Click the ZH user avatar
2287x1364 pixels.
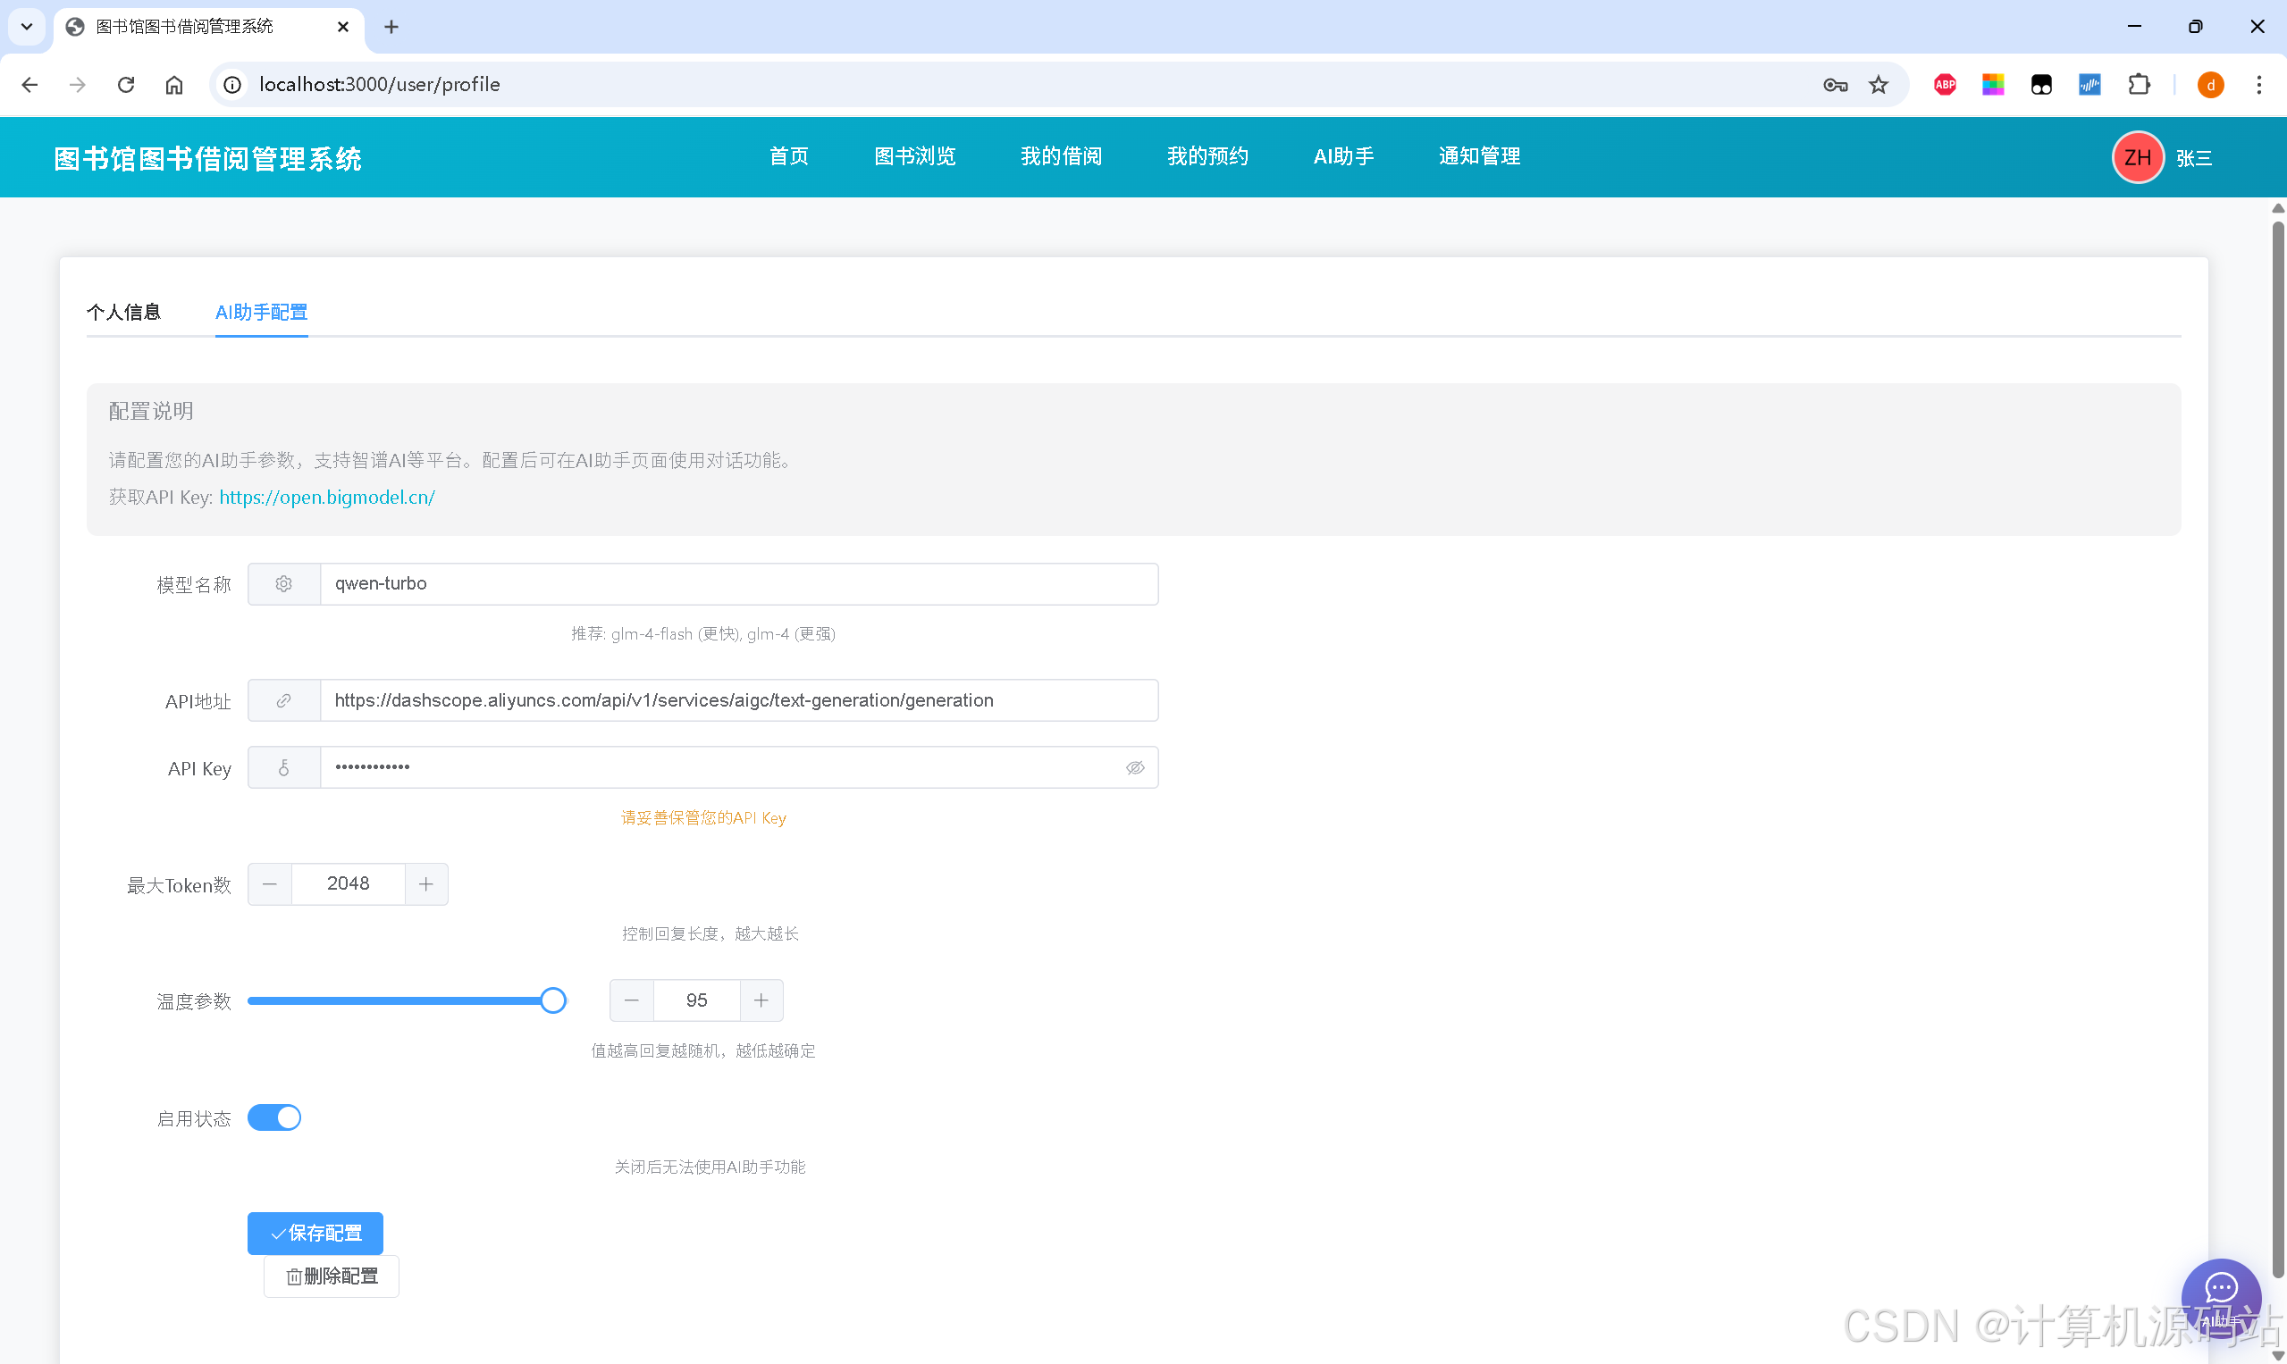pyautogui.click(x=2136, y=158)
